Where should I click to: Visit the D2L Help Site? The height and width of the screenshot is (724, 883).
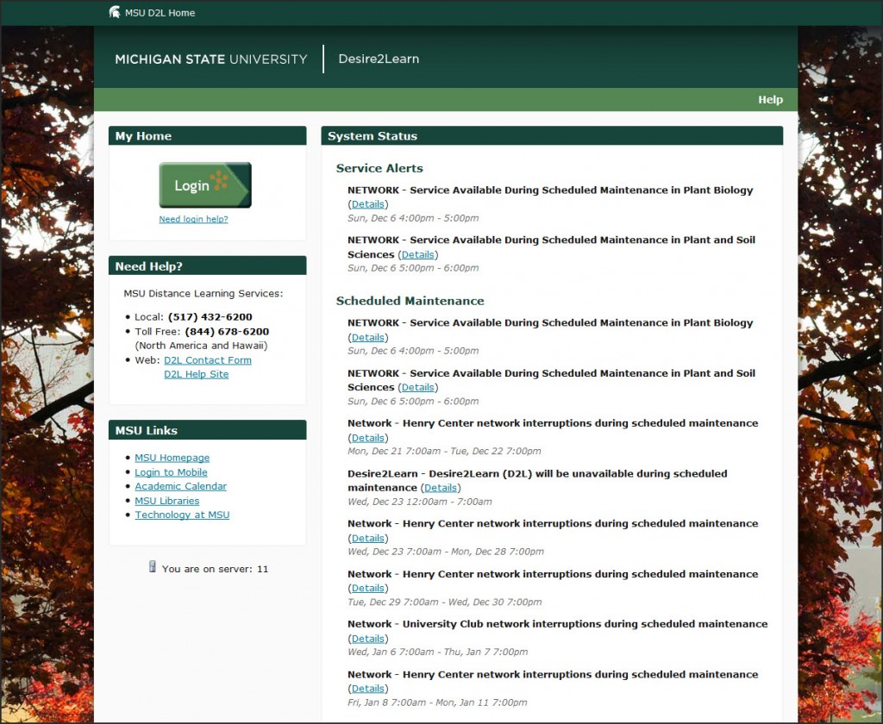196,374
